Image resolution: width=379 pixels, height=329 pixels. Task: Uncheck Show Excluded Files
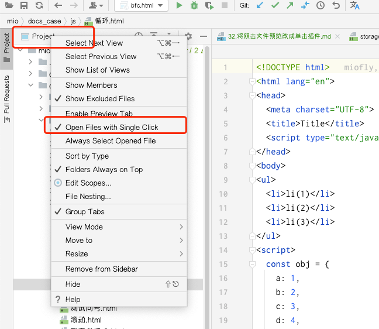[119, 99]
